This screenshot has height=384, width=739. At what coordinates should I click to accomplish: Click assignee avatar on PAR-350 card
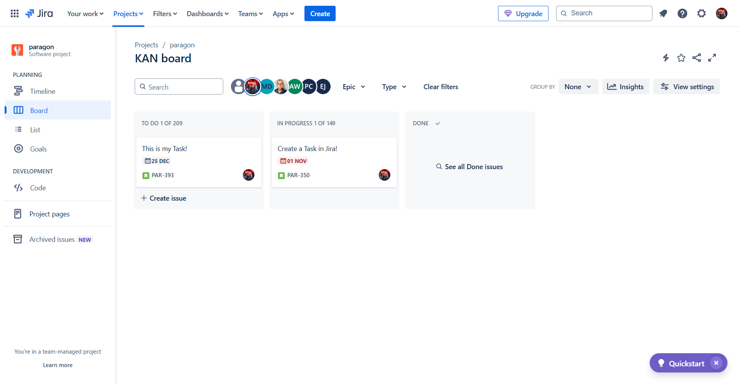click(385, 175)
